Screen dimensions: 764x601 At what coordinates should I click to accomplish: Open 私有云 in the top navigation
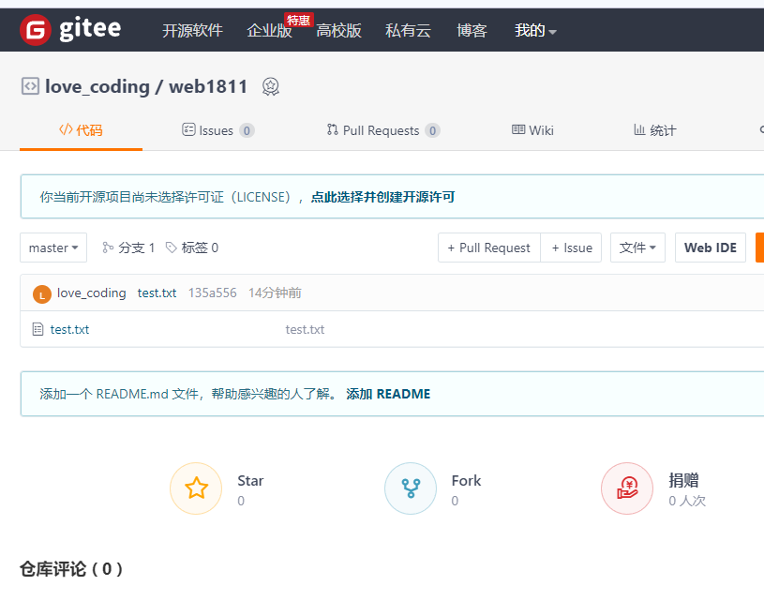point(408,31)
